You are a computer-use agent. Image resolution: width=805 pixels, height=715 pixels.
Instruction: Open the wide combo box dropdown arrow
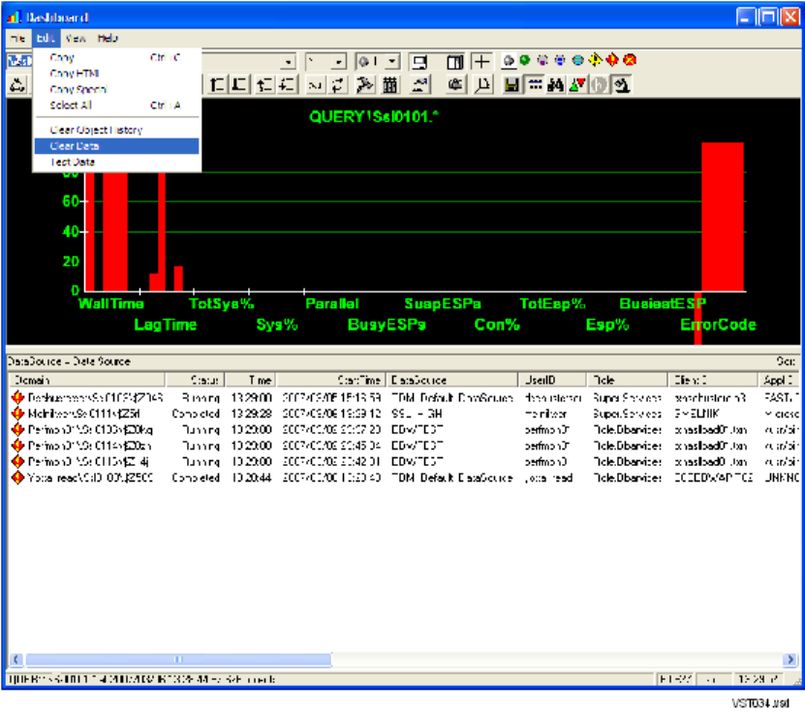288,62
